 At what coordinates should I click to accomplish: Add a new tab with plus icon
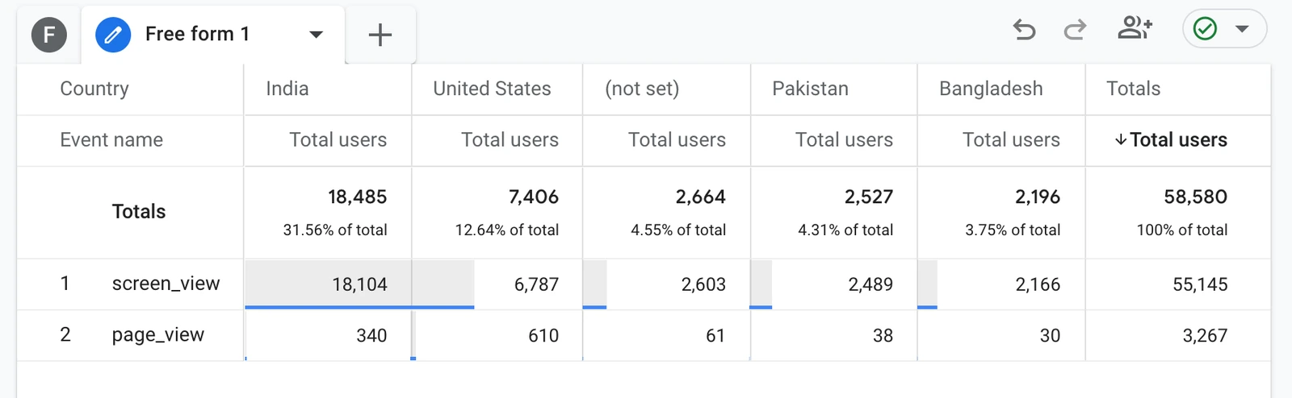coord(380,35)
